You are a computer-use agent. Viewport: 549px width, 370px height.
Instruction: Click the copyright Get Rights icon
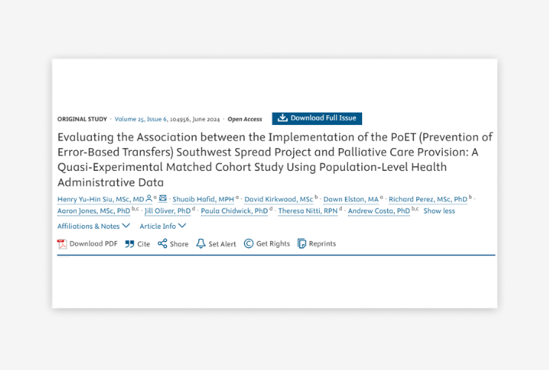click(249, 243)
